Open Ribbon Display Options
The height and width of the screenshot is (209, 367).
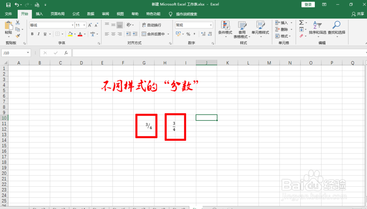[324, 4]
